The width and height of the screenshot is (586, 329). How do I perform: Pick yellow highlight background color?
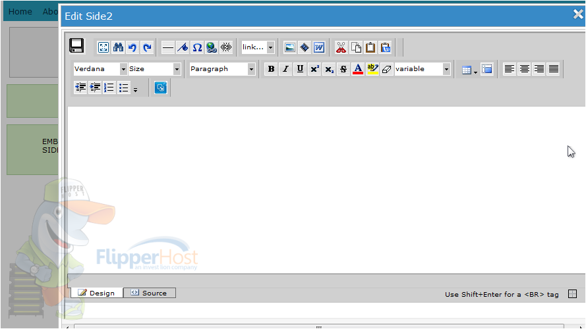[x=372, y=69]
